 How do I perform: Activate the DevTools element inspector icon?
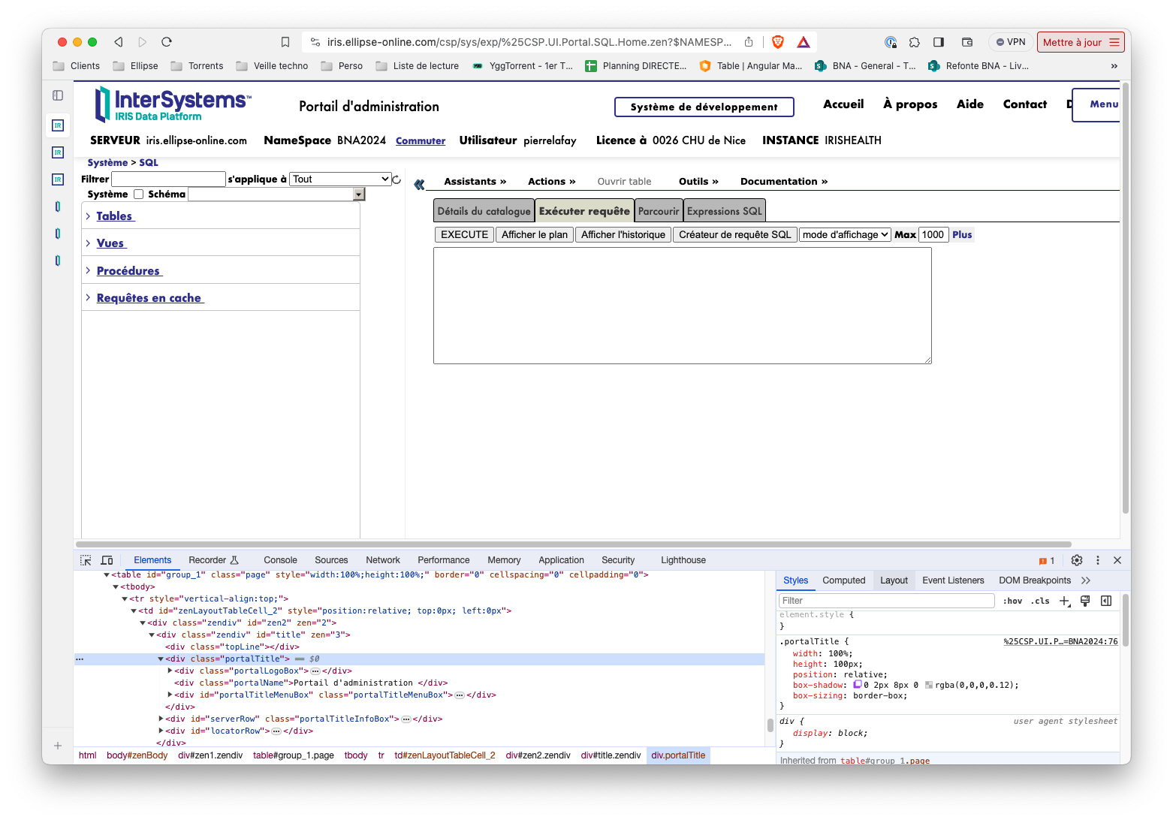[x=86, y=560]
